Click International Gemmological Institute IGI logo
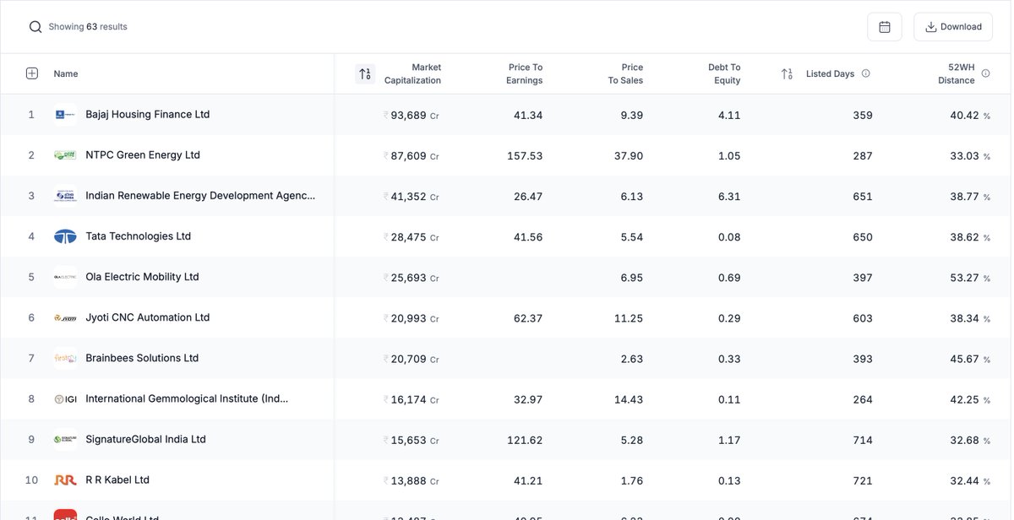Image resolution: width=1014 pixels, height=520 pixels. (65, 398)
